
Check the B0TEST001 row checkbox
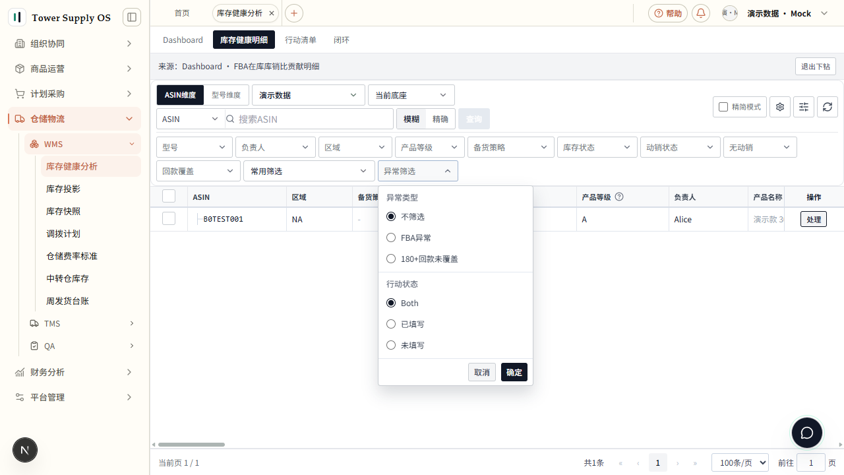(x=169, y=218)
